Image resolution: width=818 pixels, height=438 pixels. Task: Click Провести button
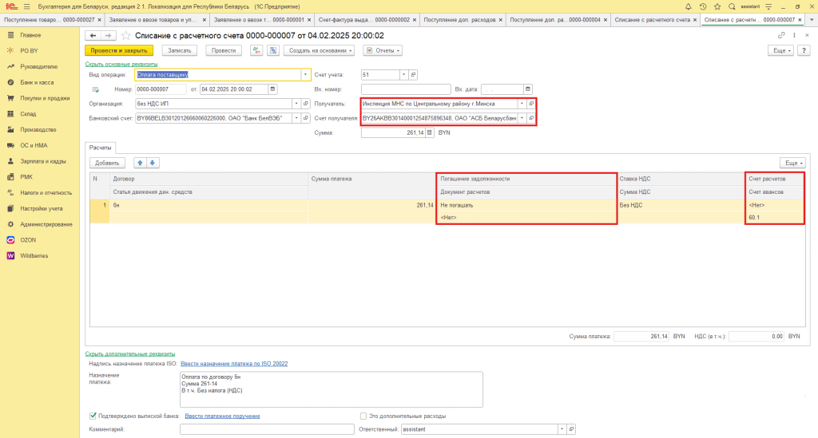[224, 50]
